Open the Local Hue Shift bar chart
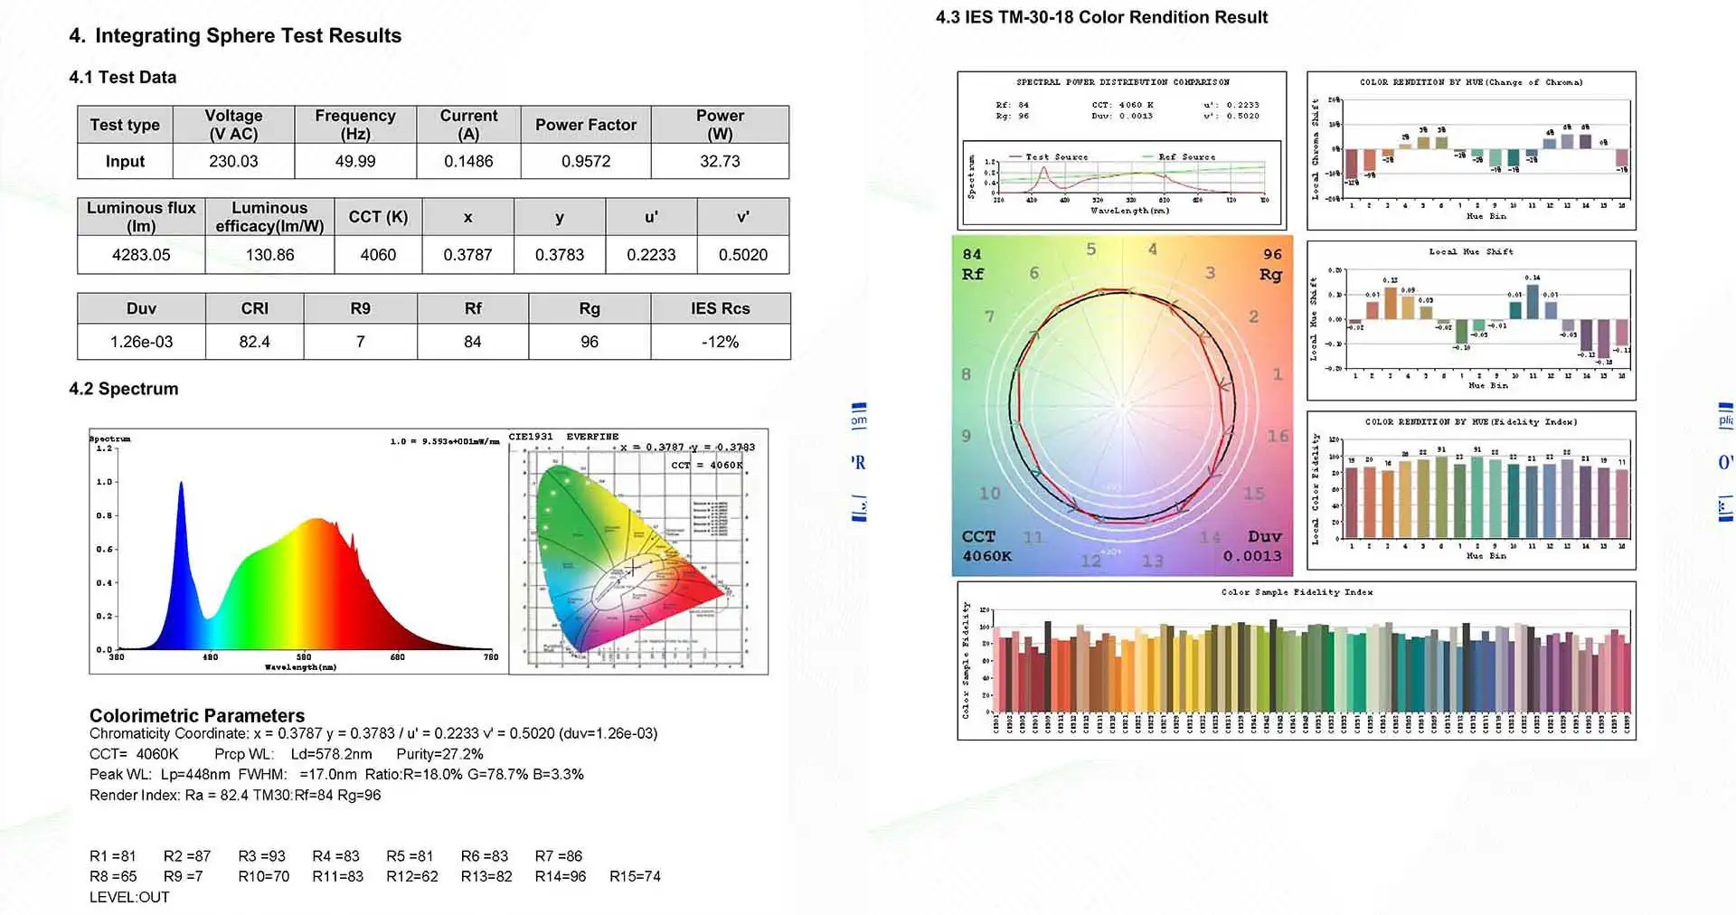Viewport: 1736px width, 915px height. click(1471, 320)
